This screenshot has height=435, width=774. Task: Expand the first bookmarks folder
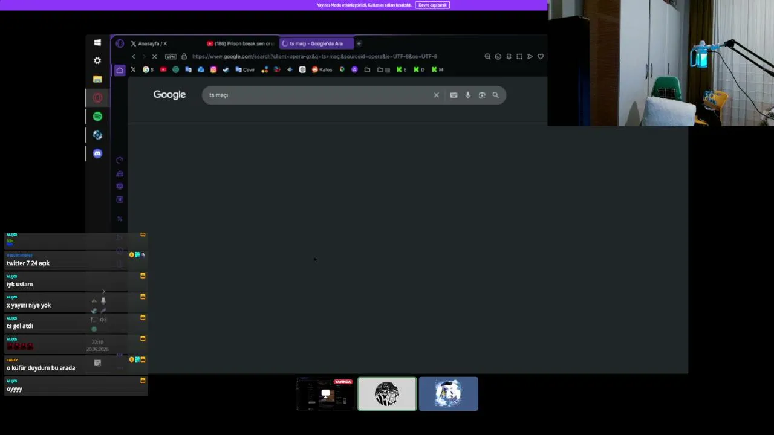(367, 70)
